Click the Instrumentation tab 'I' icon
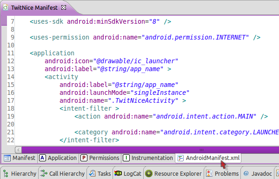This screenshot has width=279, height=179. click(126, 158)
